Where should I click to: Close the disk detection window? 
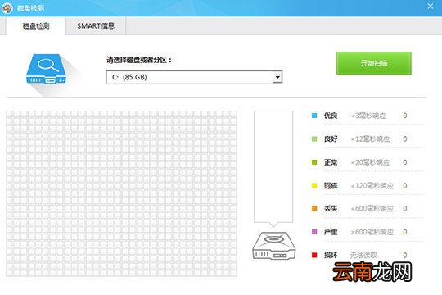pos(431,7)
